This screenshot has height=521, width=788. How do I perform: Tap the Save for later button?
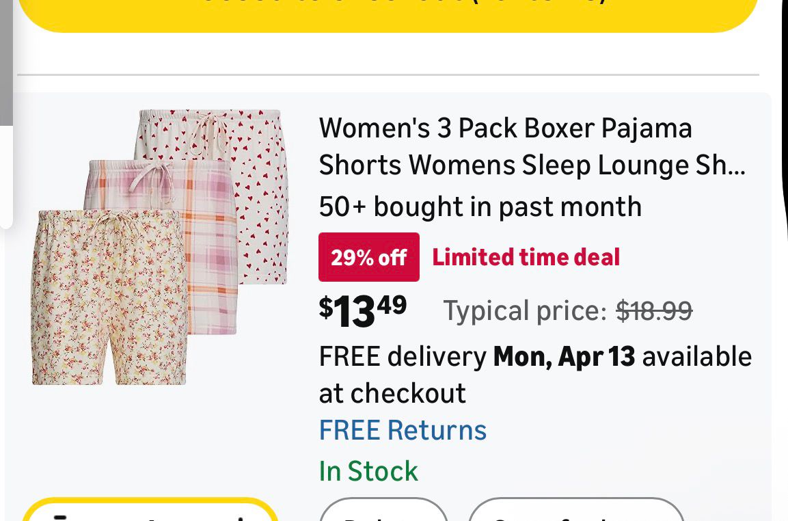click(575, 514)
